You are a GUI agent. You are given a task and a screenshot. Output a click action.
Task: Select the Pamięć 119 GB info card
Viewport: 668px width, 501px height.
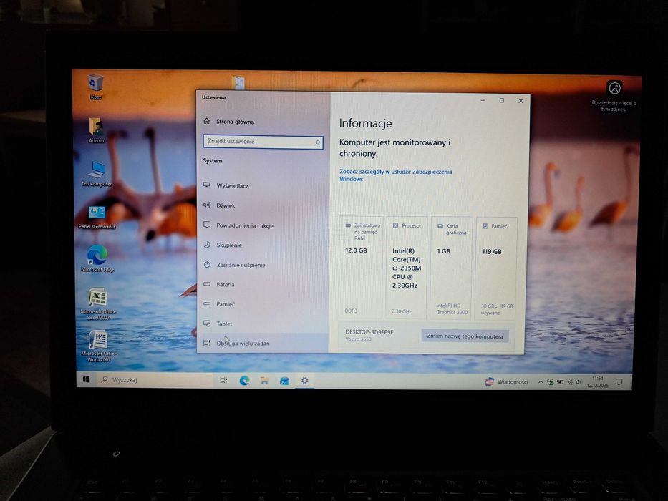click(x=496, y=268)
